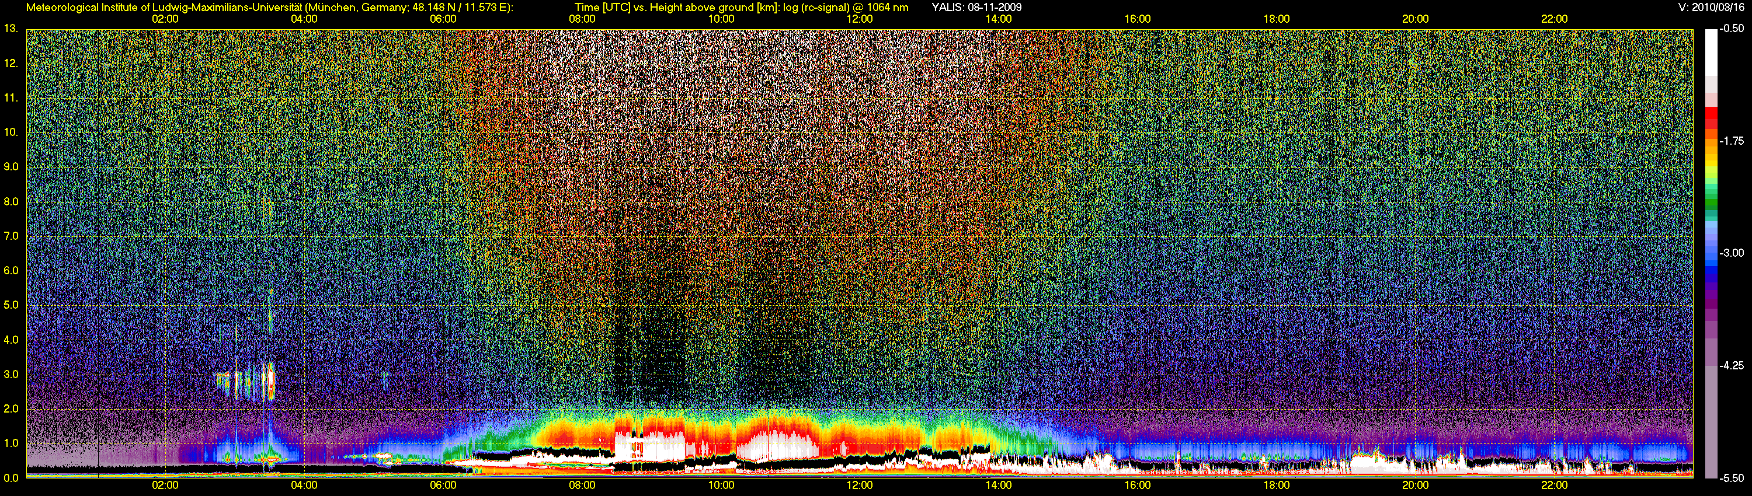Select the -3.00 color scale label
The width and height of the screenshot is (1752, 496).
[x=1732, y=253]
